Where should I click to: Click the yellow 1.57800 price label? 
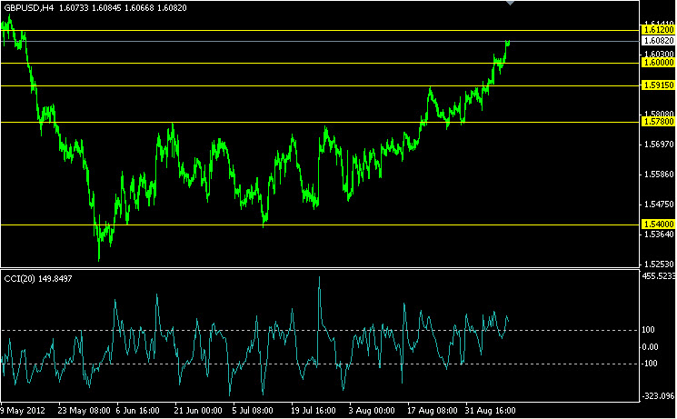pos(658,122)
